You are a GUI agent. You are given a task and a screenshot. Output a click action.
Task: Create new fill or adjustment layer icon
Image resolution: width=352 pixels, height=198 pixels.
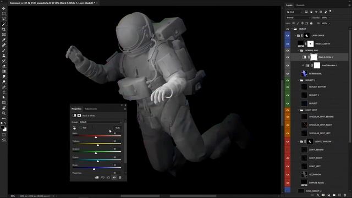click(x=329, y=195)
